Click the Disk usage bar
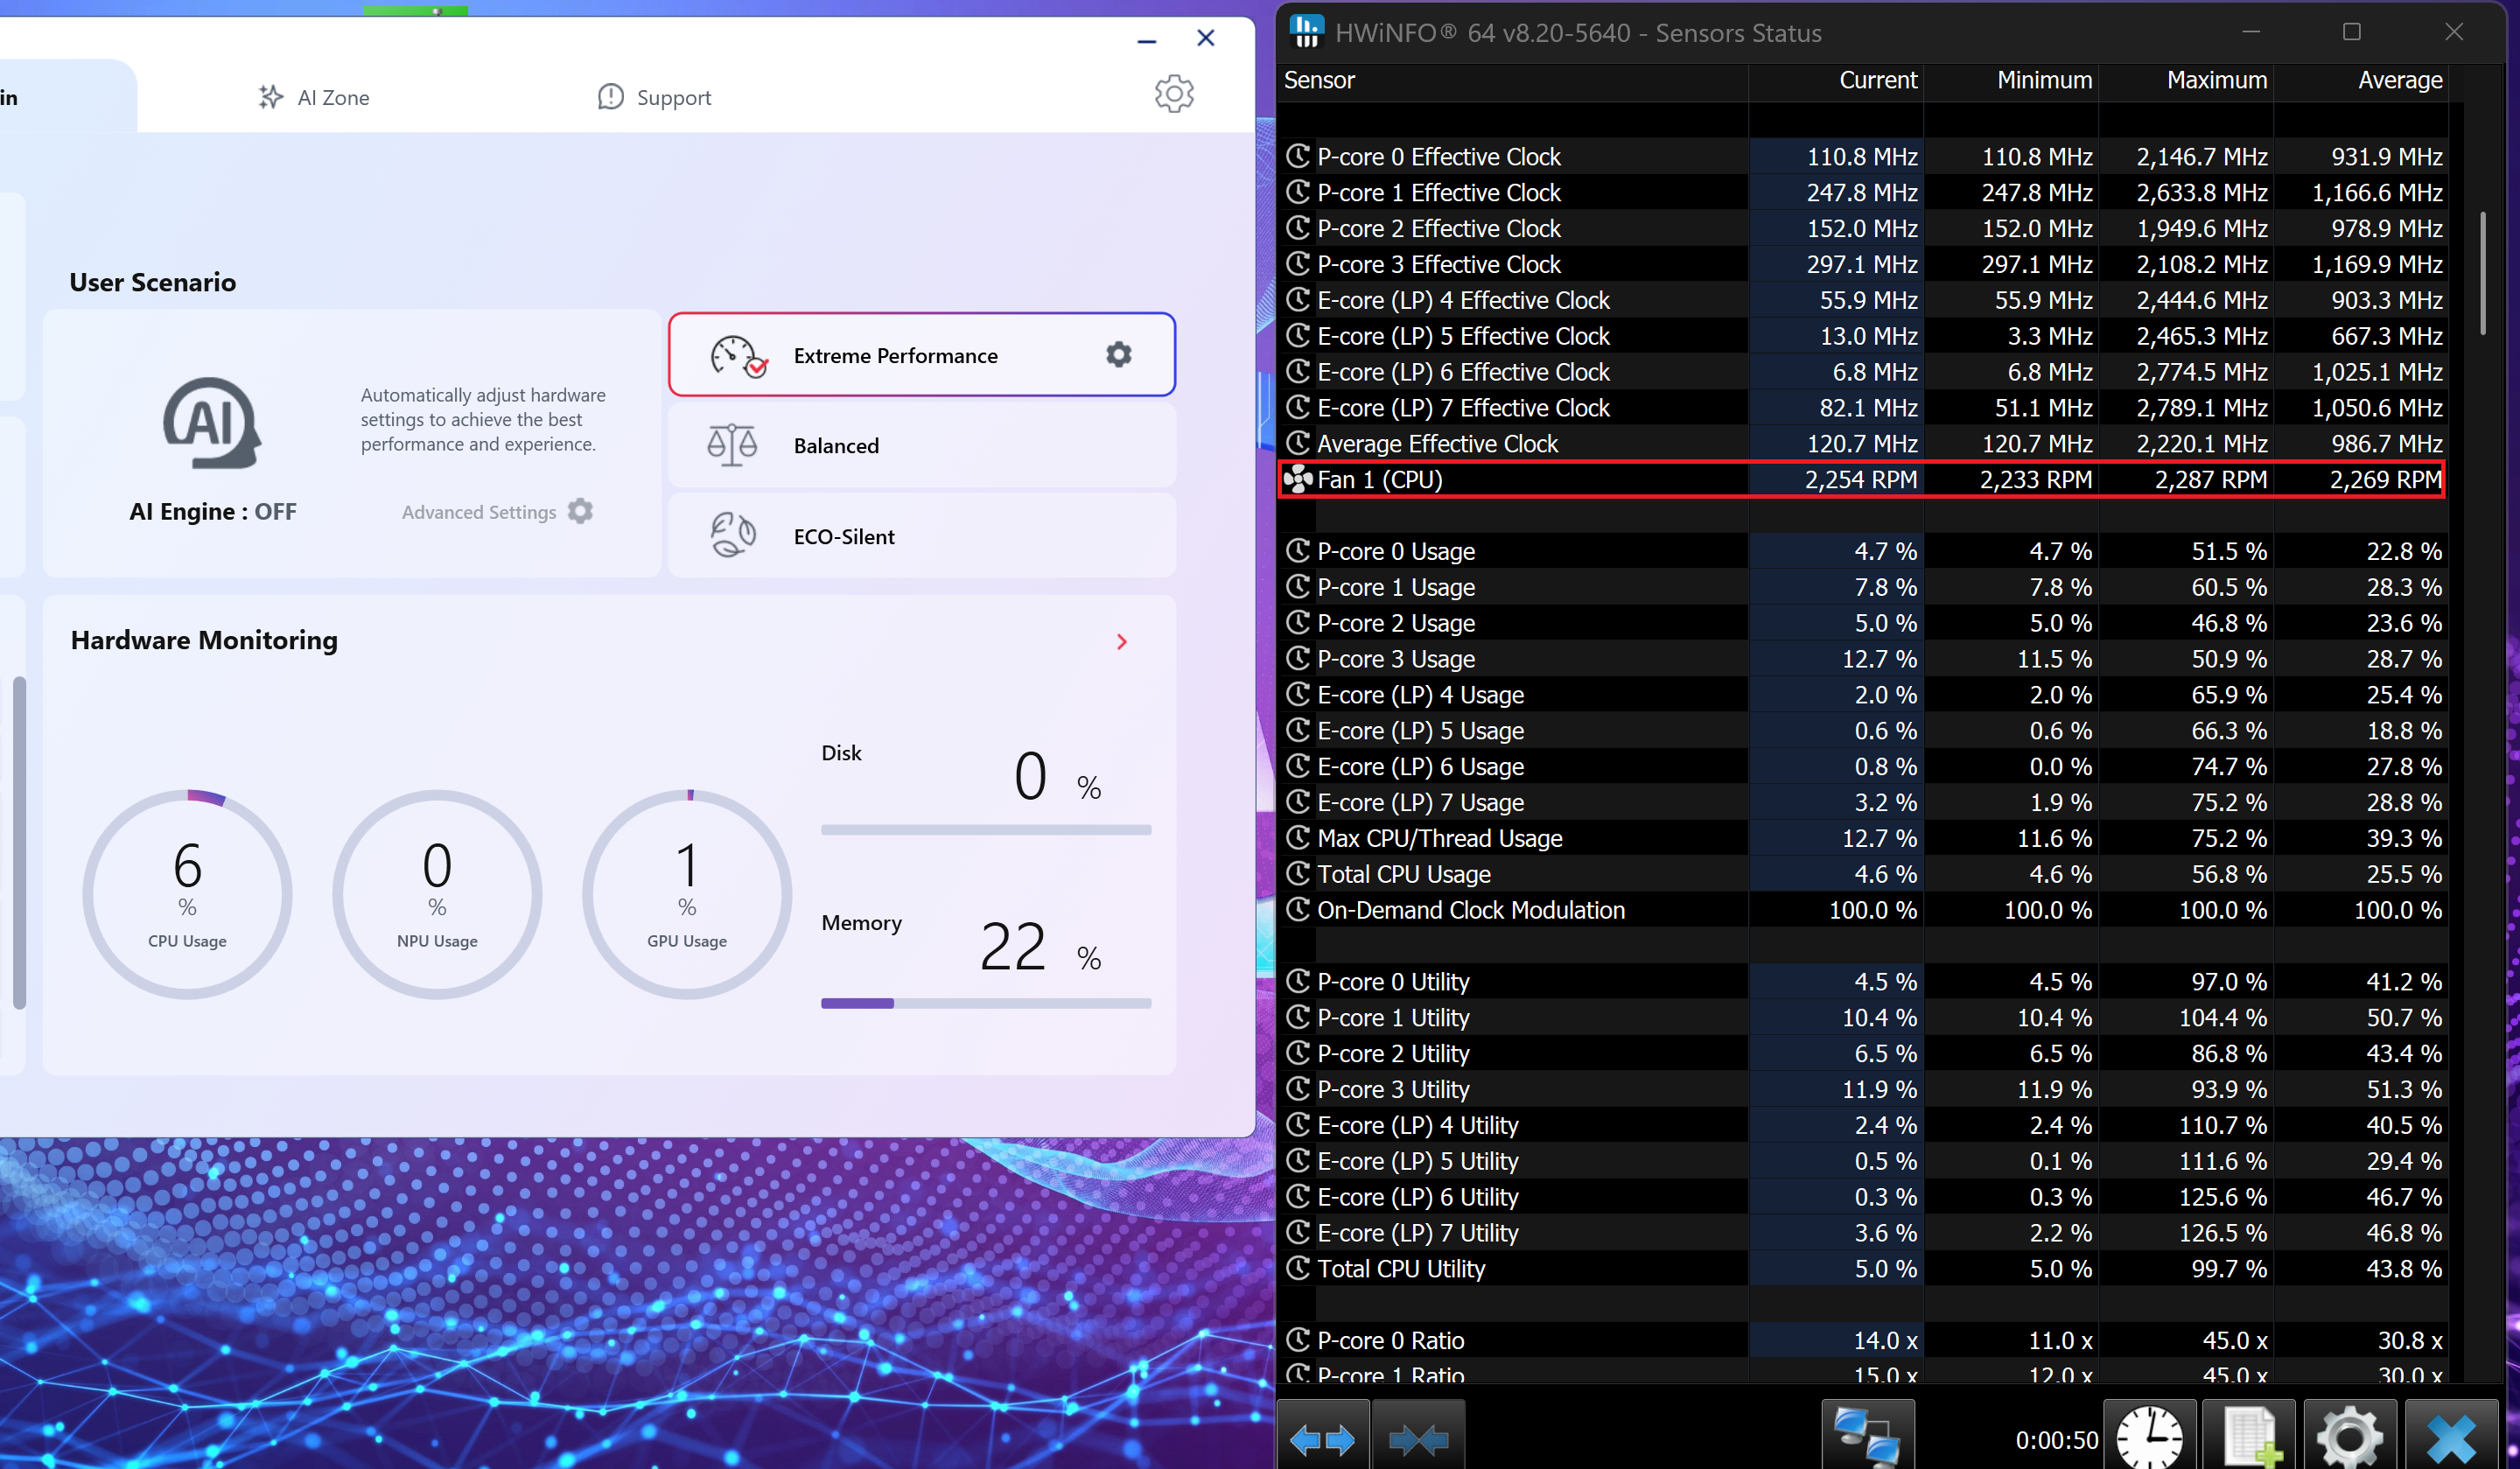 [x=986, y=830]
